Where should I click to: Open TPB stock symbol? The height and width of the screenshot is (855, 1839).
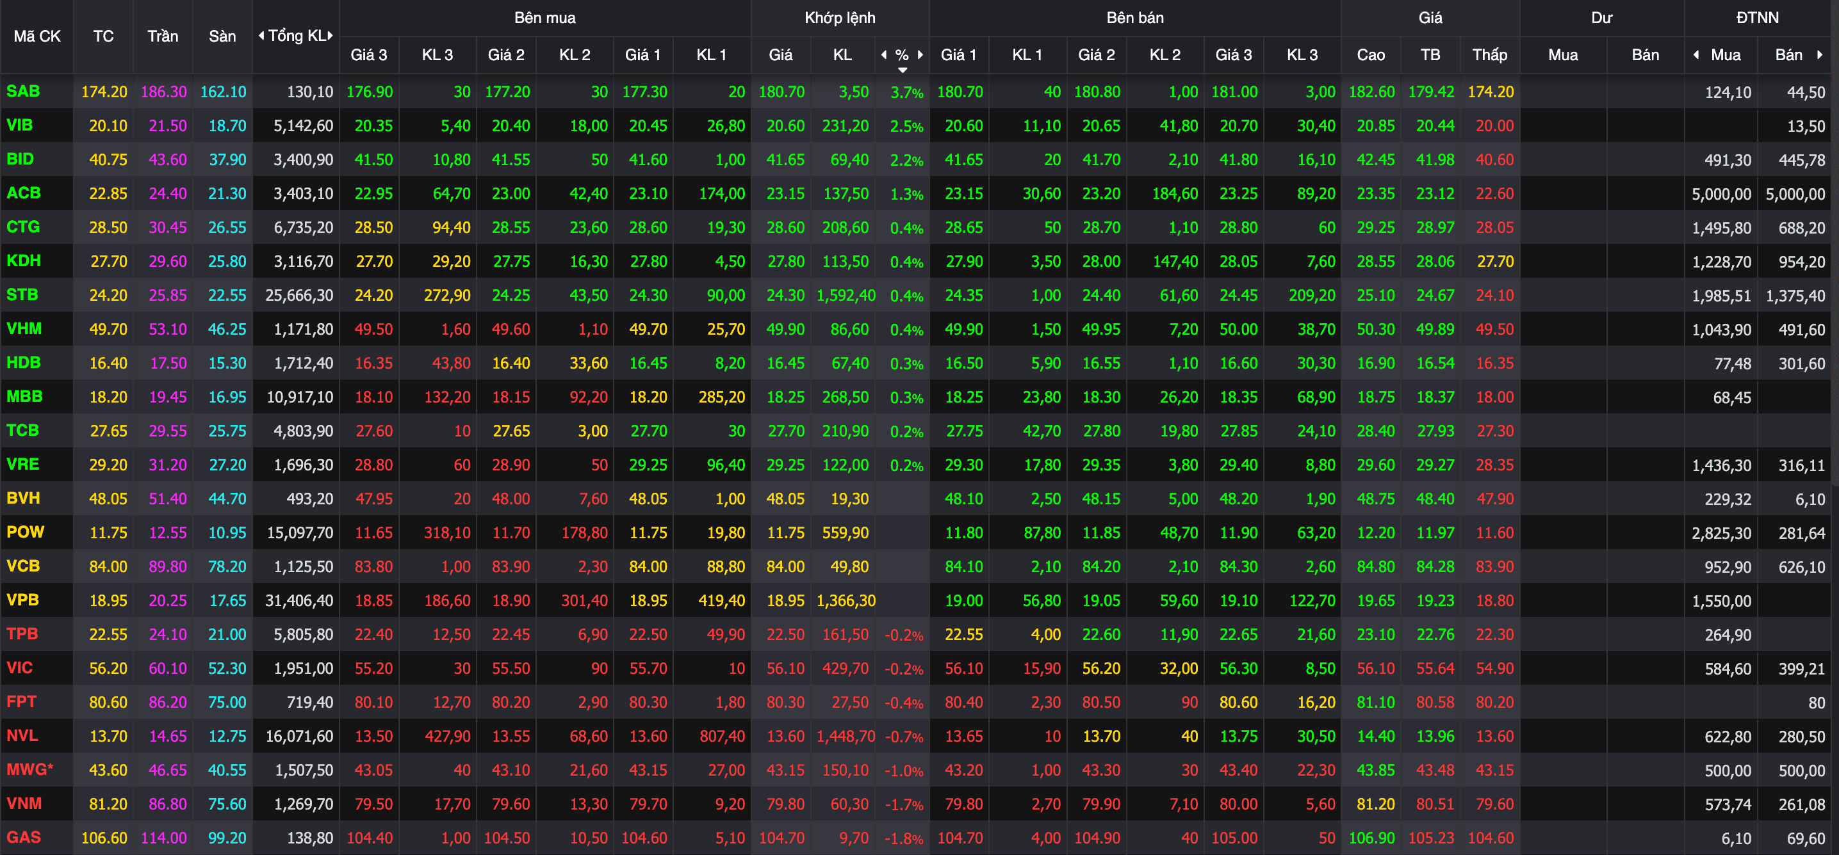coord(22,634)
